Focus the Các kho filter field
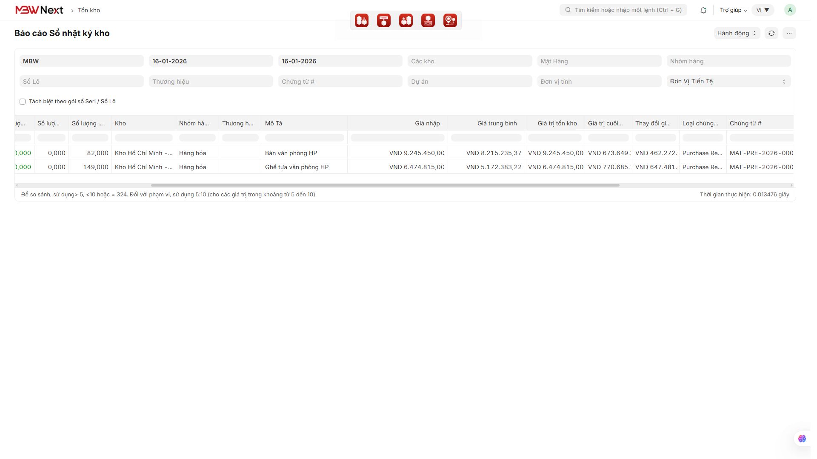 pos(469,61)
